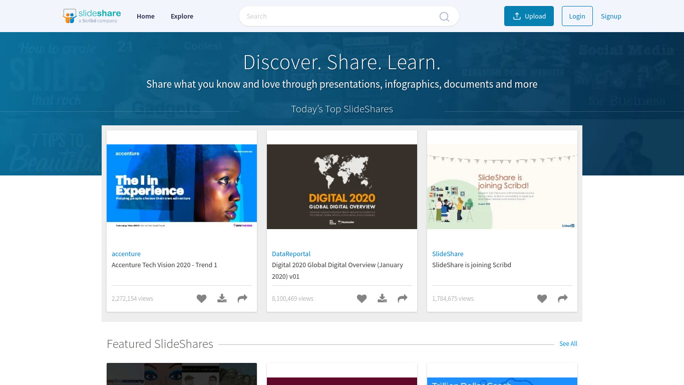Share the Accenture Tech Vision slideshow
This screenshot has width=684, height=385.
[242, 298]
